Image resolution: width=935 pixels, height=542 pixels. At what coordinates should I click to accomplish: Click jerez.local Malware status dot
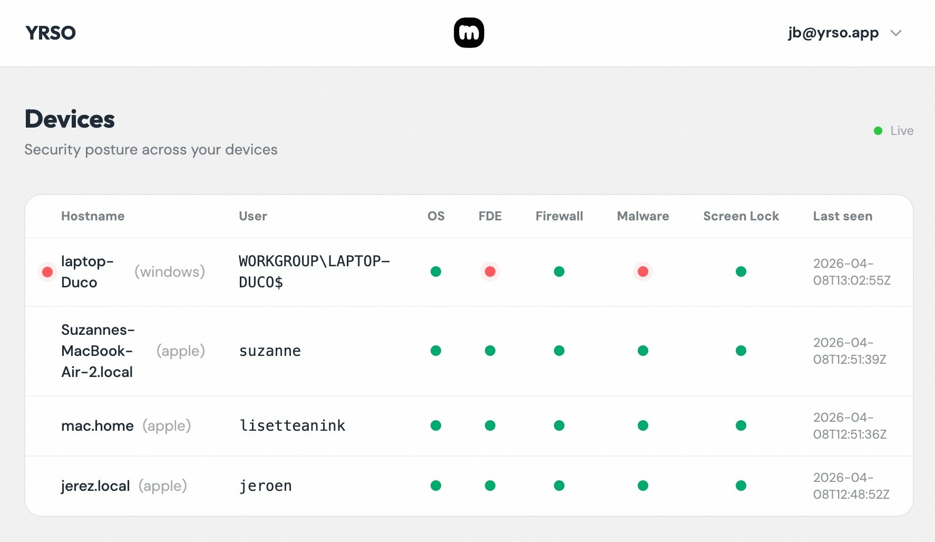click(x=643, y=486)
